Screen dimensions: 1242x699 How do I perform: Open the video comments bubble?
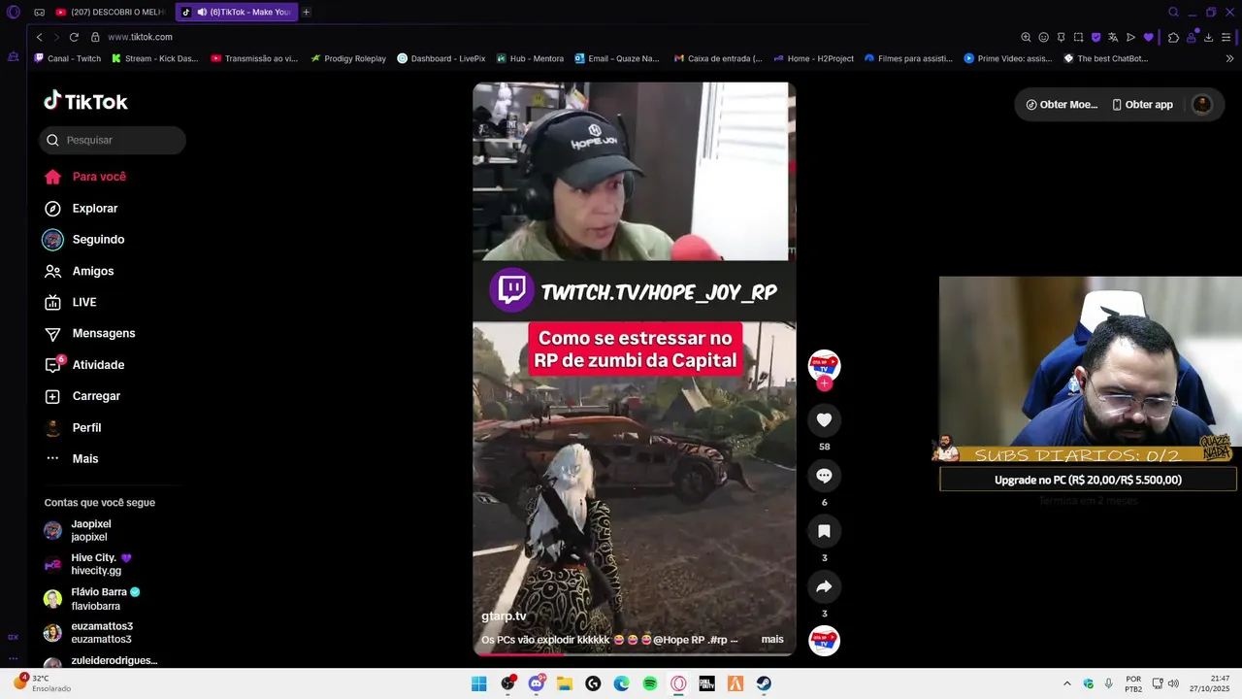(x=824, y=475)
